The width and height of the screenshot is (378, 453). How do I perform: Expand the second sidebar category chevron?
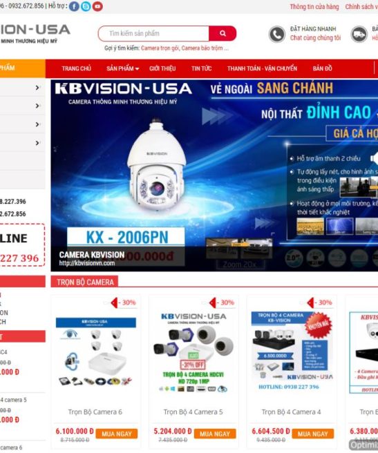click(37, 106)
